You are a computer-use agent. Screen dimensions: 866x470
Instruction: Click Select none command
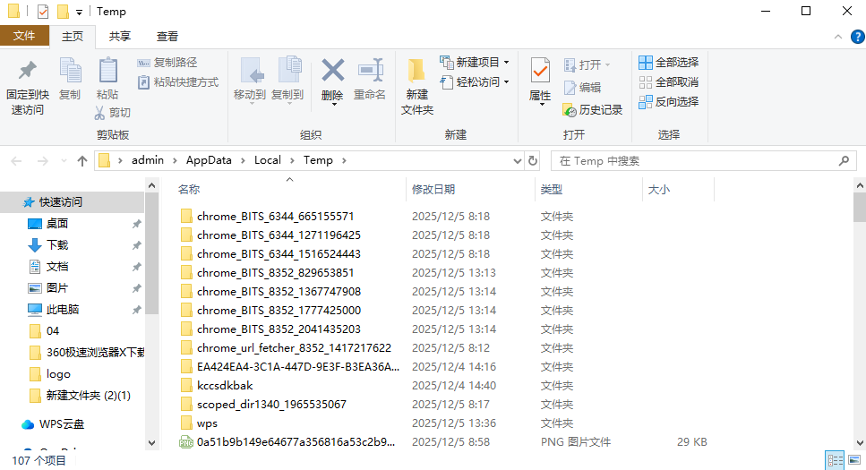pos(669,82)
